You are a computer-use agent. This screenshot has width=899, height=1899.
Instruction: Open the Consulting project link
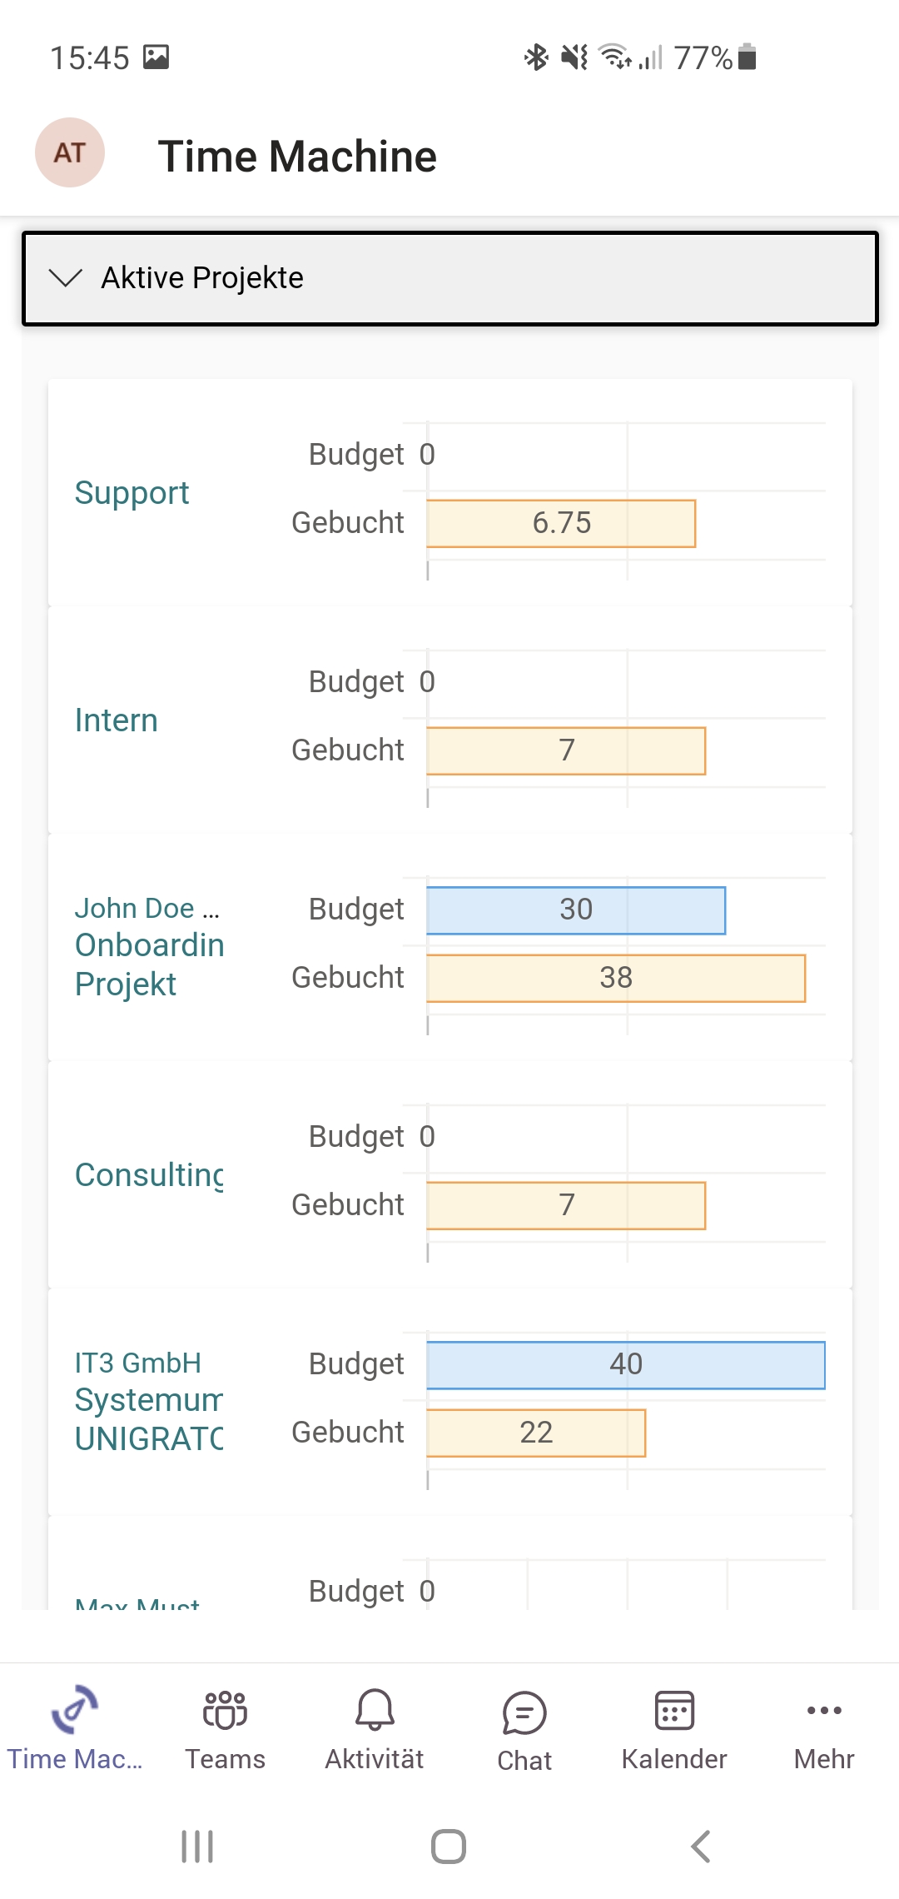click(149, 1175)
